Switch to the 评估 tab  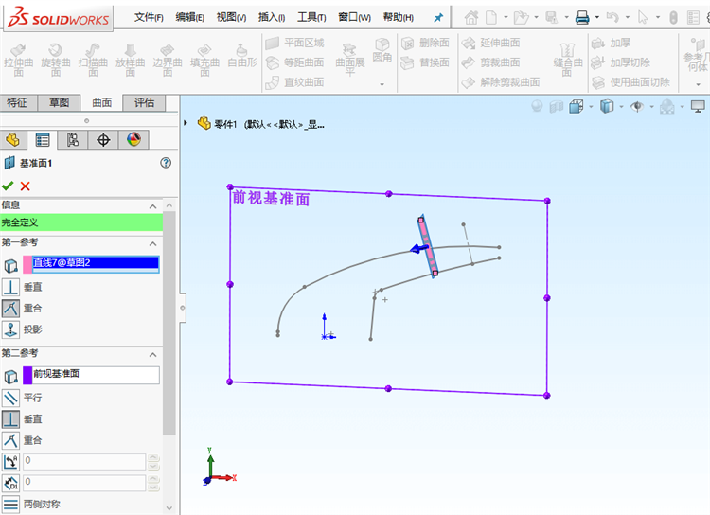pyautogui.click(x=144, y=103)
